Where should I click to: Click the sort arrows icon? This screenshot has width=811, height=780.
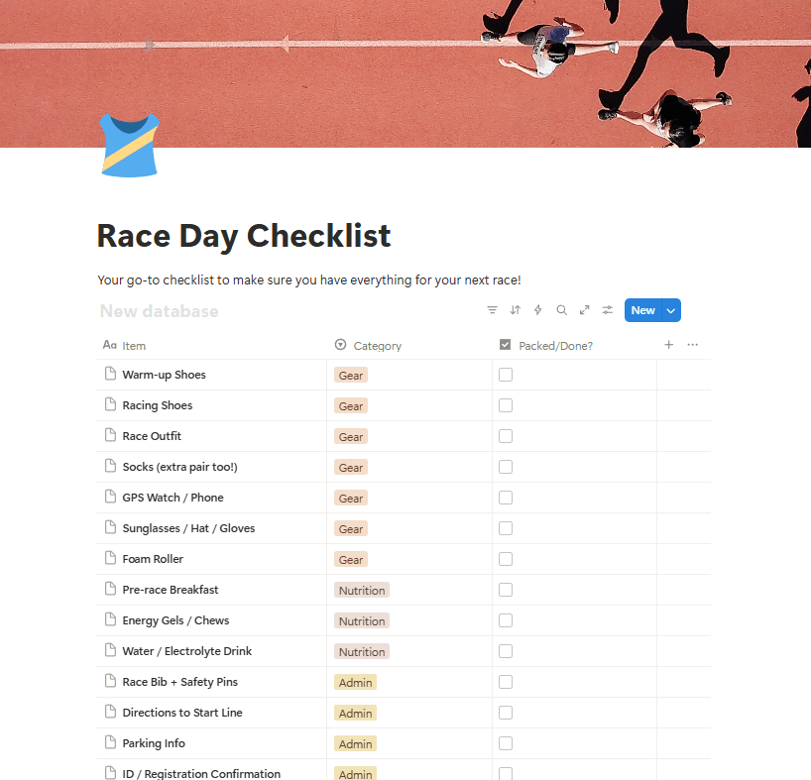pos(516,310)
